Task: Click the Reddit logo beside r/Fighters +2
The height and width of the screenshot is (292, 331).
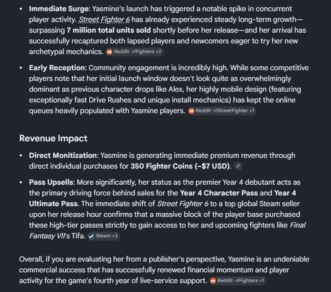Action: pos(109,52)
